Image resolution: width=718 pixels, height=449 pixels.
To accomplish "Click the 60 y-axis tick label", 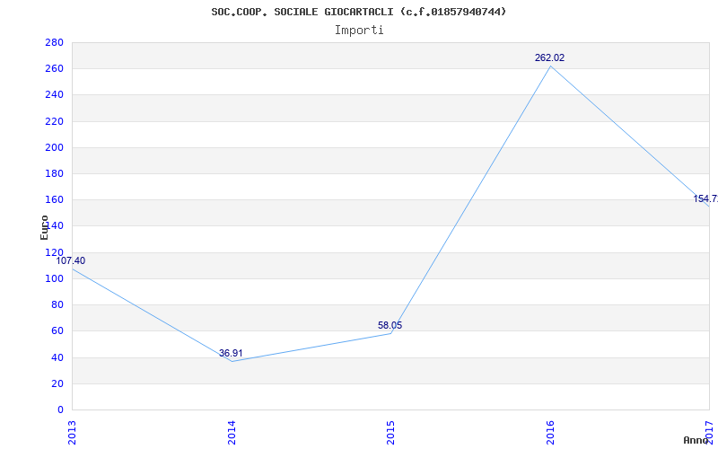I will [x=57, y=330].
